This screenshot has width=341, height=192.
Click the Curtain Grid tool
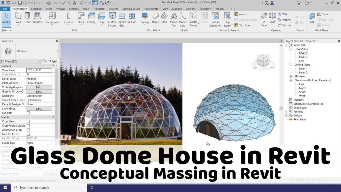[x=122, y=20]
